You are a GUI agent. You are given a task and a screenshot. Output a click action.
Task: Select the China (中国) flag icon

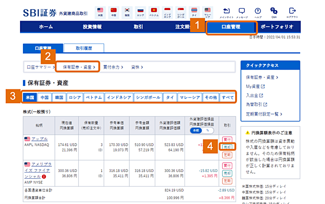click(114, 12)
